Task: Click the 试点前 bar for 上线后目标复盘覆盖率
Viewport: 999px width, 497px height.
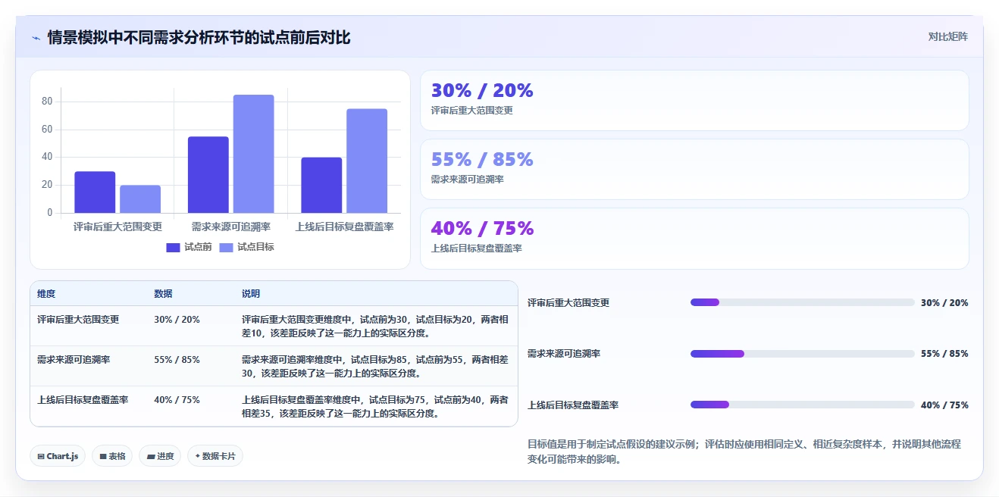Action: [x=321, y=185]
